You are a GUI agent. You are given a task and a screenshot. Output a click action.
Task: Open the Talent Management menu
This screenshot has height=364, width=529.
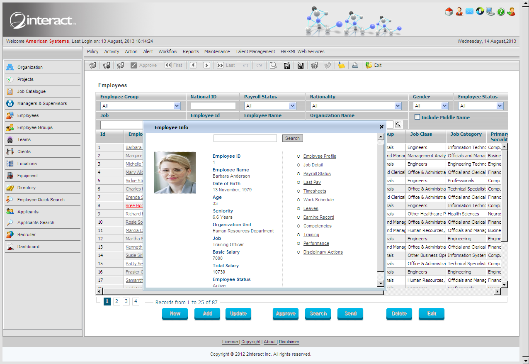tap(255, 51)
